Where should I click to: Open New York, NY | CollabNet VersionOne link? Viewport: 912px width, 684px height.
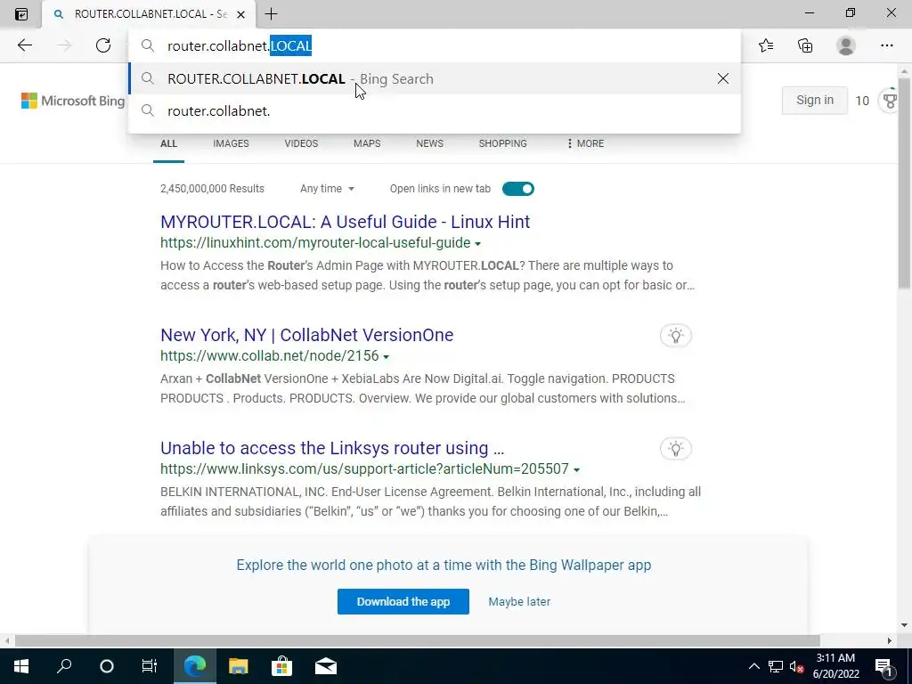(307, 335)
